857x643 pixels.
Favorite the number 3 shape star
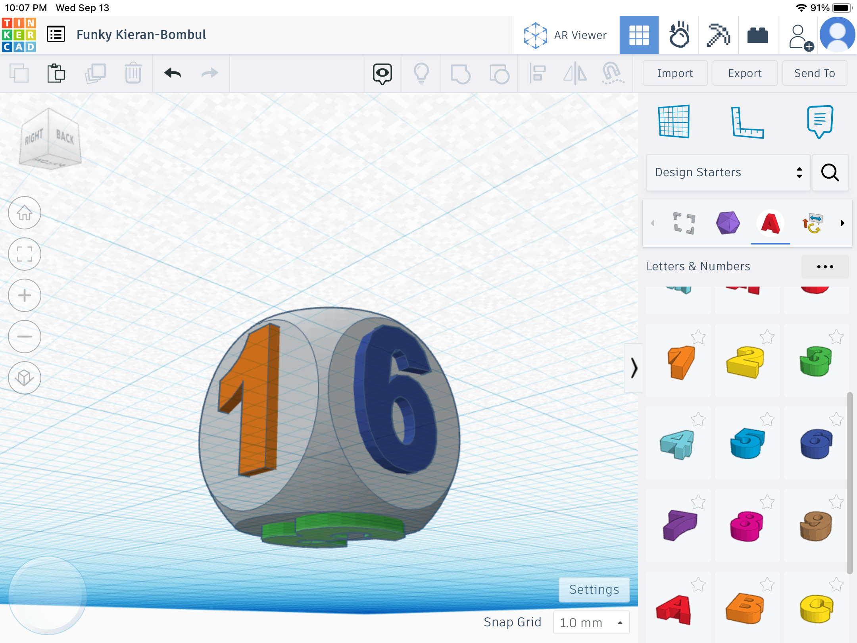[x=836, y=337]
